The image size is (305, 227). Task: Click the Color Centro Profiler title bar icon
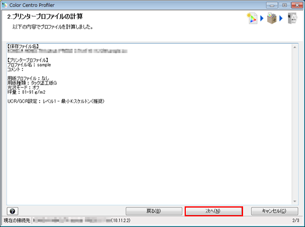[4, 5]
